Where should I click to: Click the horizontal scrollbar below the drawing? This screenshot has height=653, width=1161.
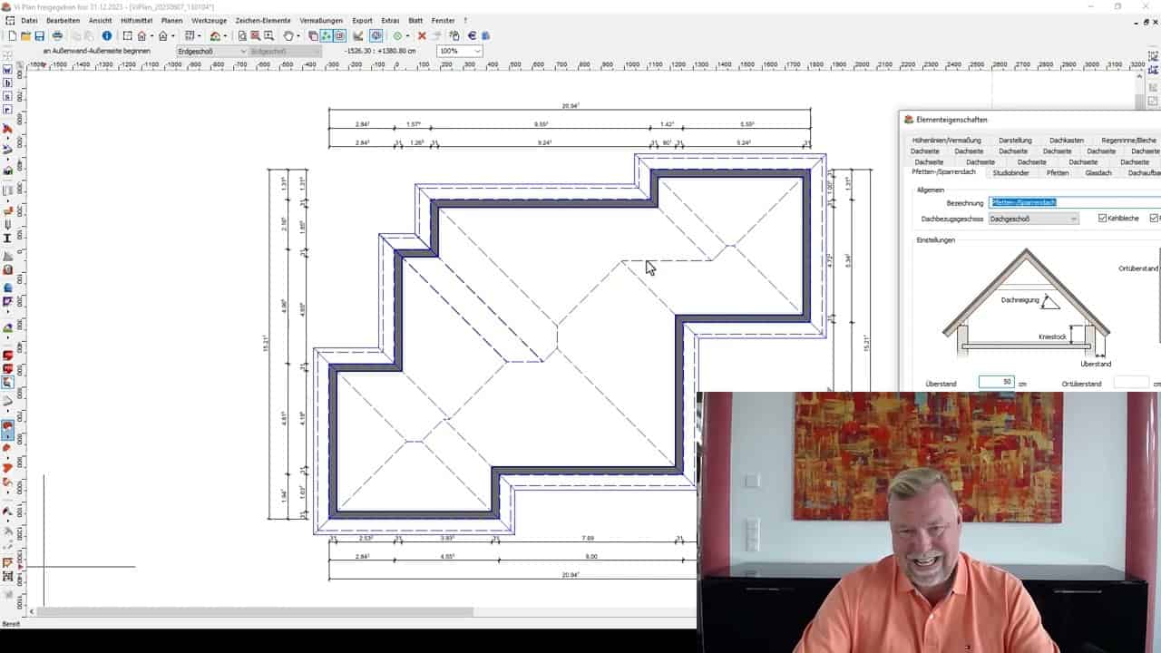point(363,612)
